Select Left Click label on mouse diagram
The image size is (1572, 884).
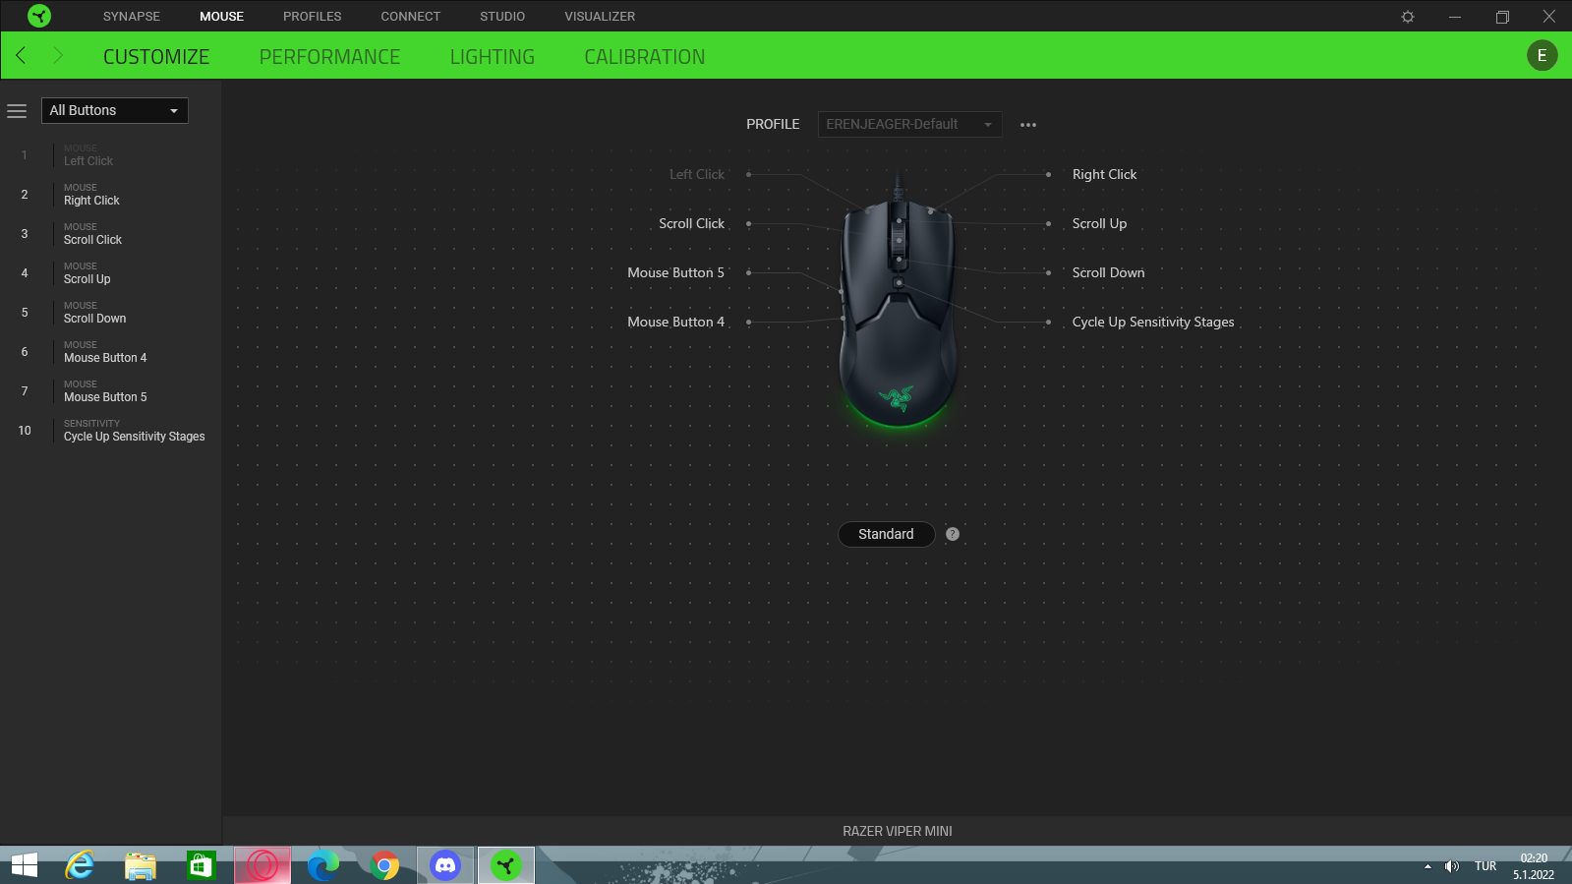[697, 174]
